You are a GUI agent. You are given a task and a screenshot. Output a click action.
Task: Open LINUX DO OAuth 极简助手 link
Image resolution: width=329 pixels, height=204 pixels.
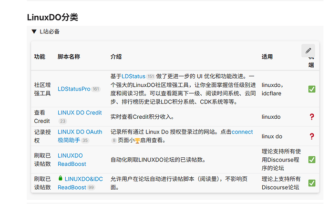coord(80,136)
